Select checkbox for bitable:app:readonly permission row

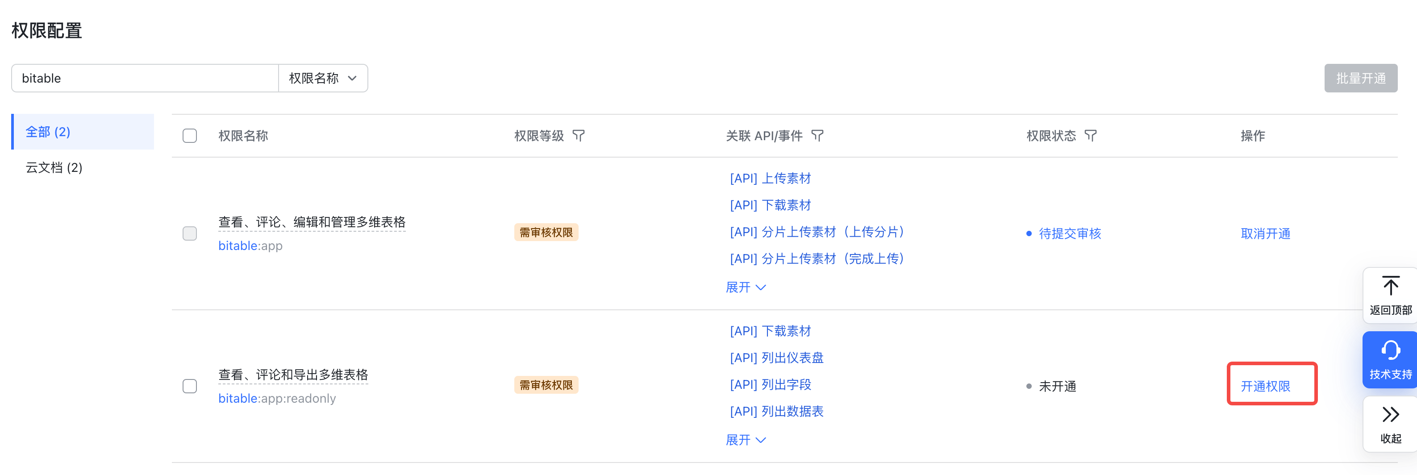pyautogui.click(x=190, y=387)
